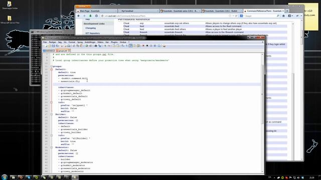Click the Cut scissors toolbar icon
This screenshot has height=180, width=321.
pos(74,45)
